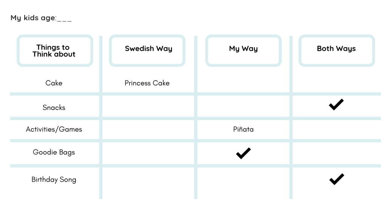Click the checkmark in Goodie Bags row
The image size is (387, 217).
[x=243, y=153]
